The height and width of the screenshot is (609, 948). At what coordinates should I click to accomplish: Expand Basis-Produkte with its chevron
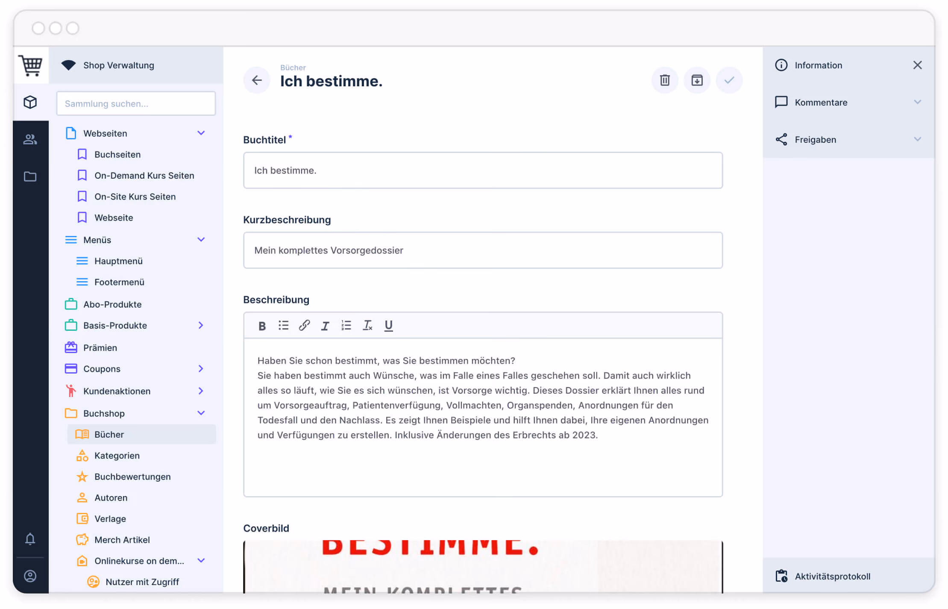(x=201, y=325)
